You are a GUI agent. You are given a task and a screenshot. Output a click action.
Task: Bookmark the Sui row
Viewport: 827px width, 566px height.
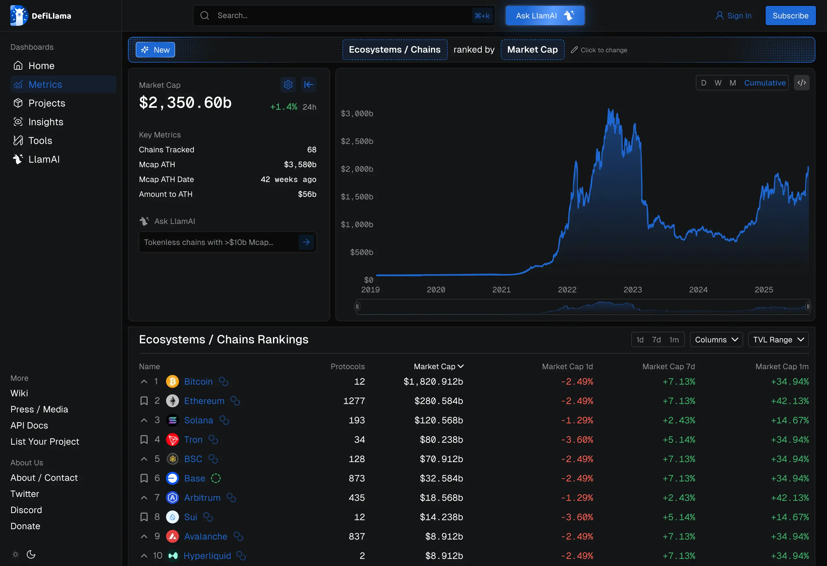point(144,517)
